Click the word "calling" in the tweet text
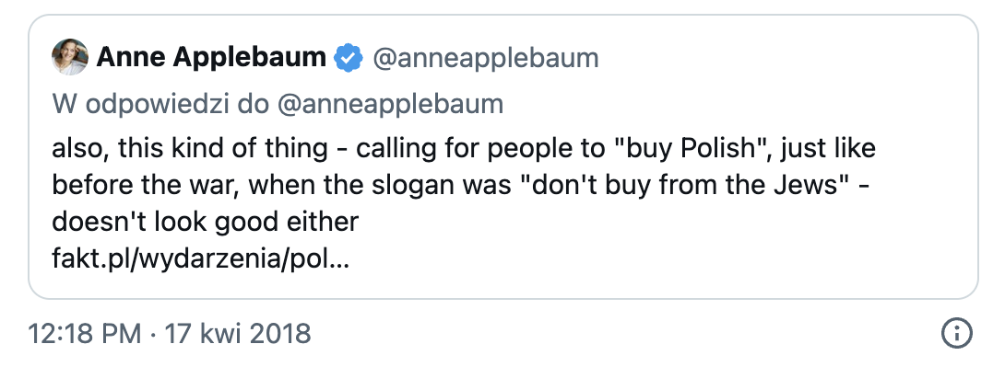The image size is (1005, 367). click(x=396, y=150)
